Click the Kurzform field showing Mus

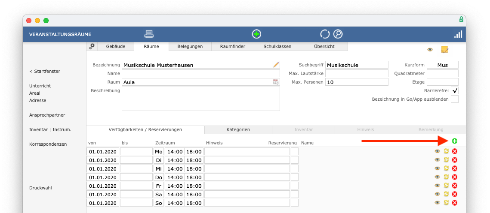click(x=443, y=65)
